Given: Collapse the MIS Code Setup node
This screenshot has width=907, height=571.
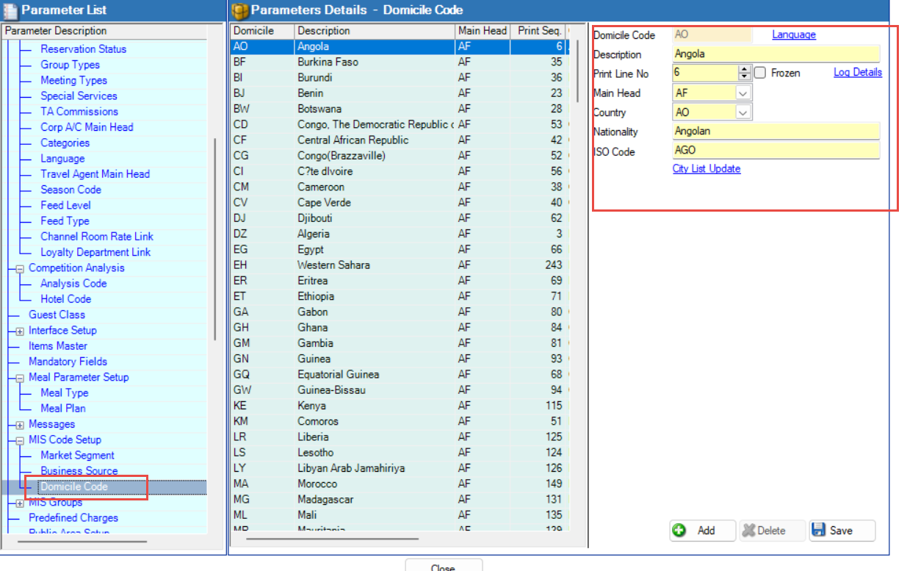Looking at the screenshot, I should (20, 441).
